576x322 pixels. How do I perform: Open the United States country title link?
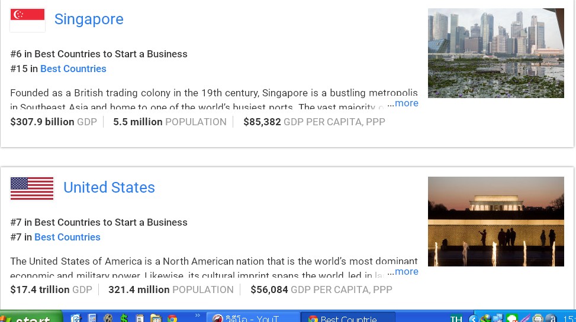click(x=109, y=188)
